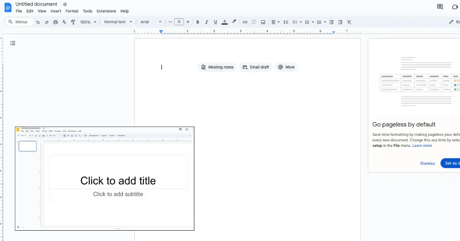Open the editing mode pencil menu
This screenshot has width=460, height=241.
coord(454,22)
